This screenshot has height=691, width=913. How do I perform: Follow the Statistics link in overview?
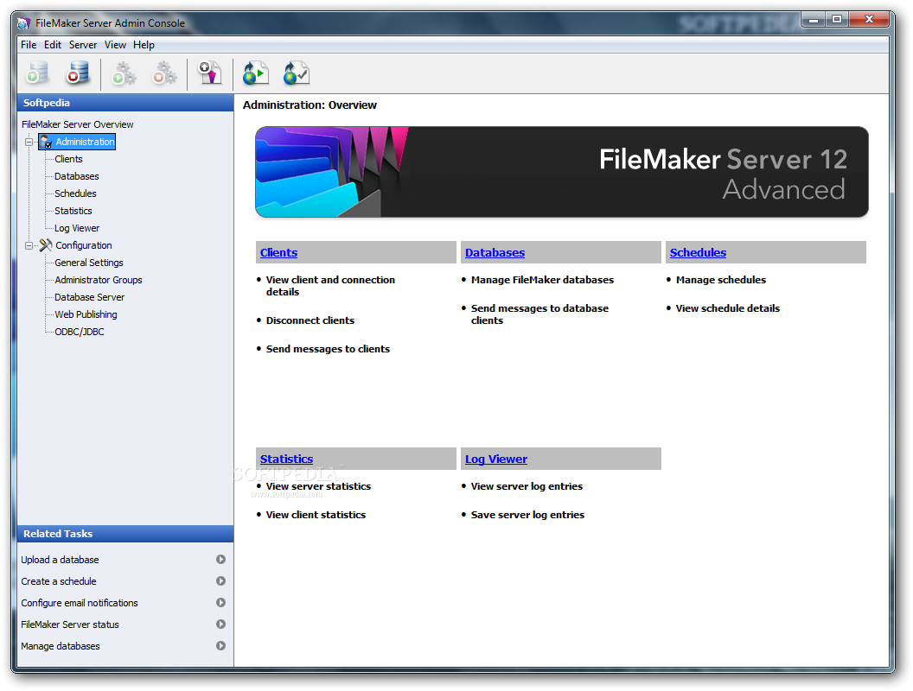tap(286, 459)
